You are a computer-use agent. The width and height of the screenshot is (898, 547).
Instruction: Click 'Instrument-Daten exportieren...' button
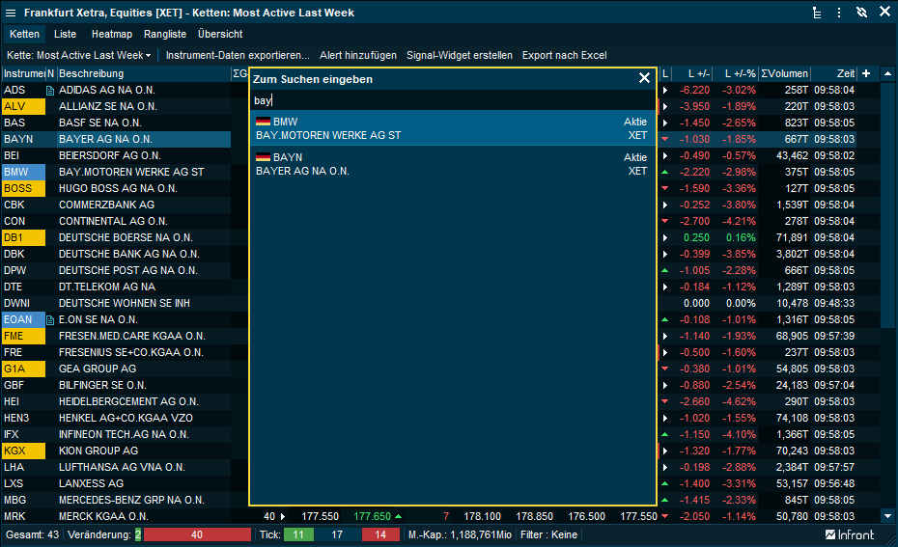238,55
